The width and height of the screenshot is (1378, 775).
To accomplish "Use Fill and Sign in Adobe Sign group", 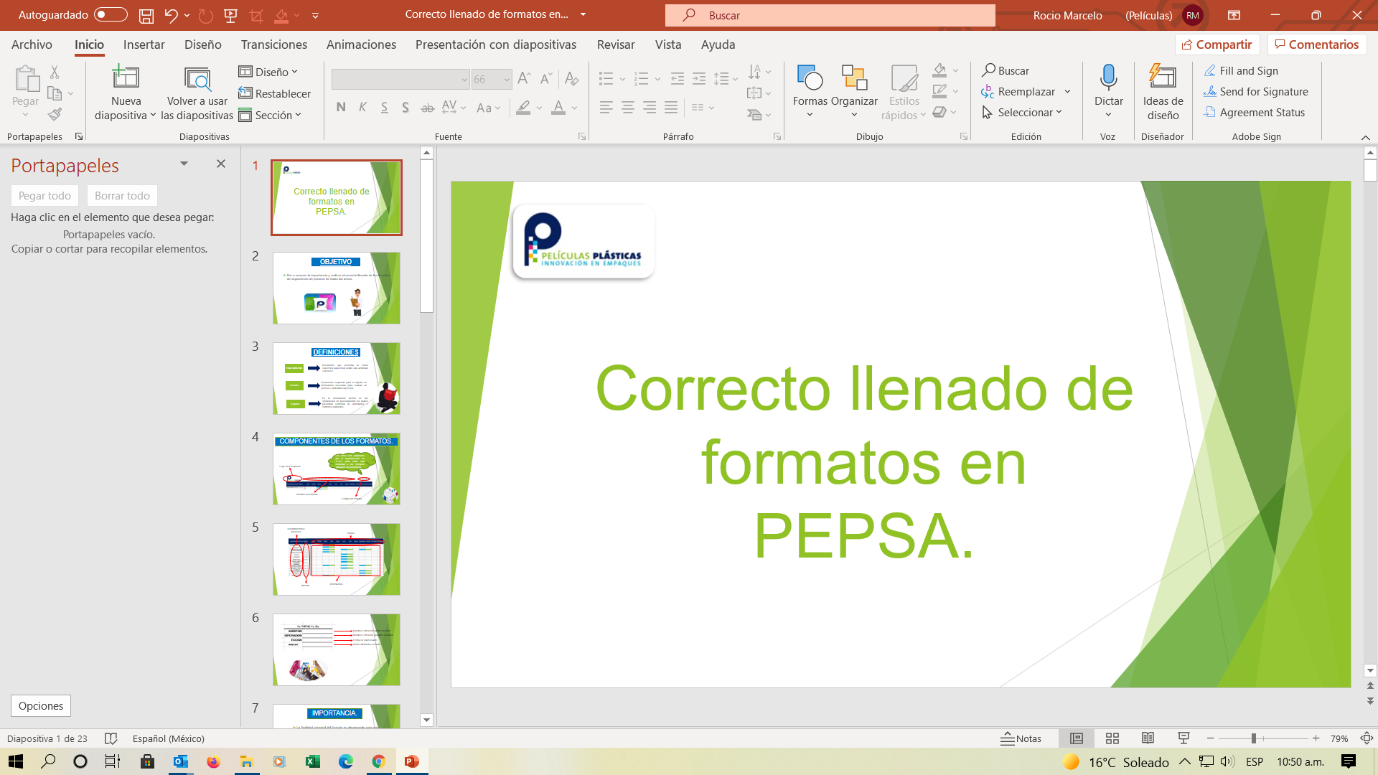I will click(1248, 70).
